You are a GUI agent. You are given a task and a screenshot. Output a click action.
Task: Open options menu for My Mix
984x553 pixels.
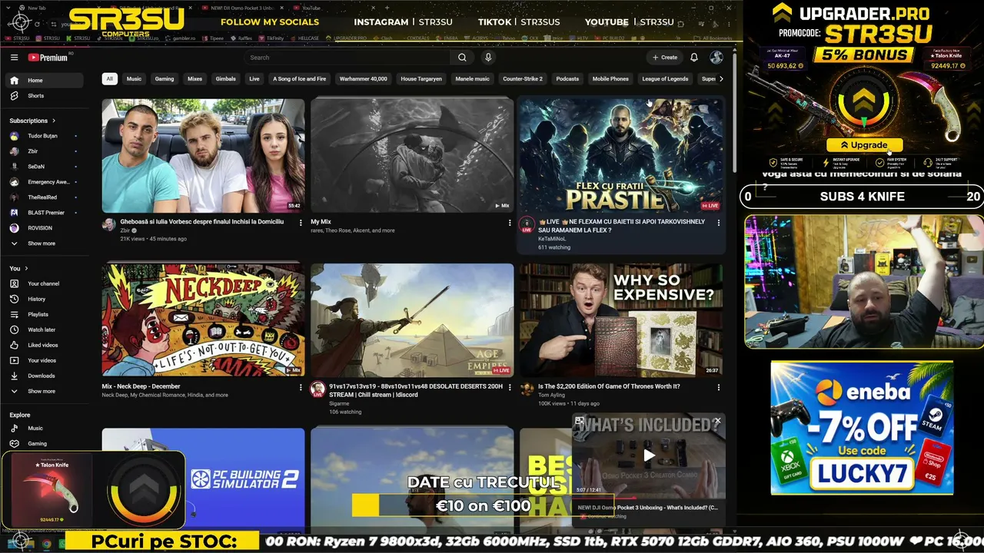pos(510,223)
